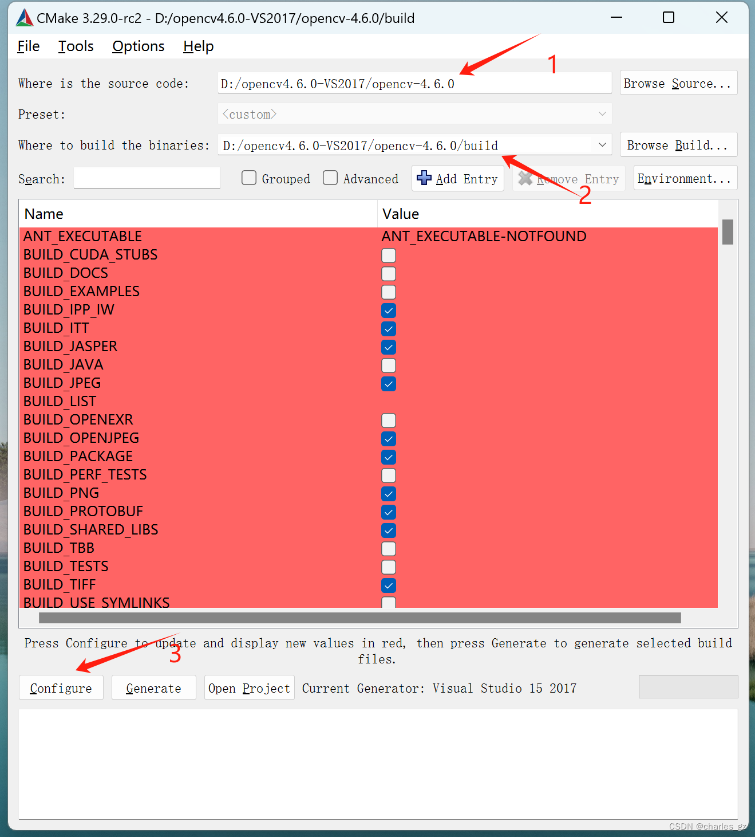Screen dimensions: 755x837
Task: Uncheck BUILD_TIFF checkbox
Action: pyautogui.click(x=389, y=585)
